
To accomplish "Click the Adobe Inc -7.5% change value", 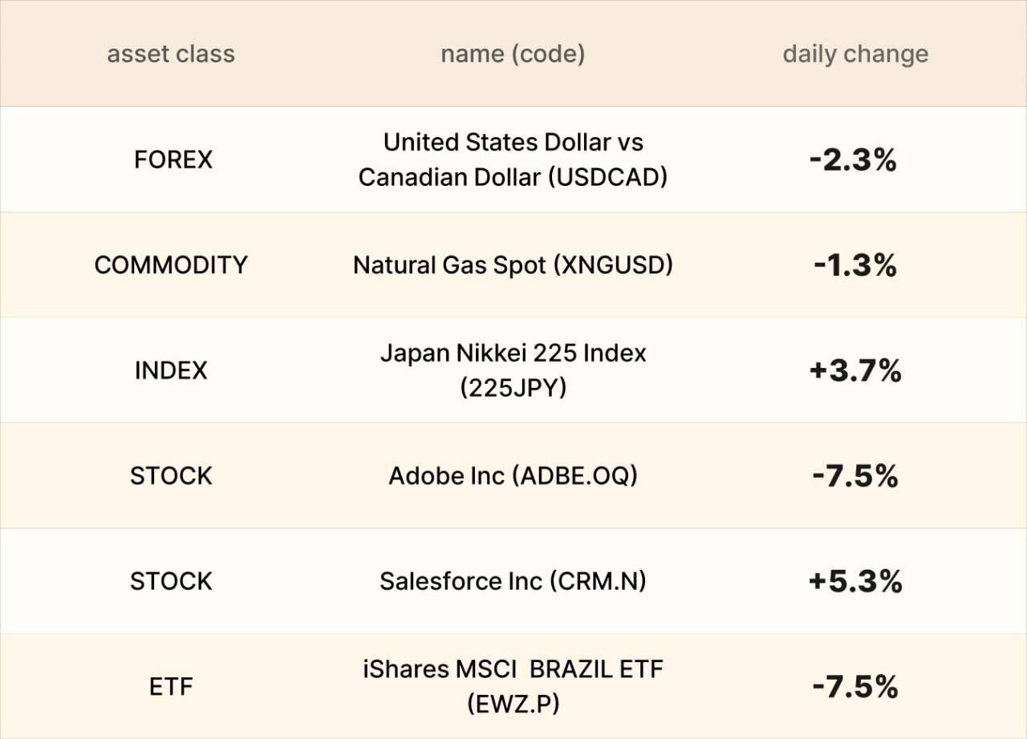I will [x=854, y=477].
